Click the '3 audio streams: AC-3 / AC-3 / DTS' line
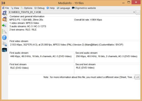 (28, 26)
